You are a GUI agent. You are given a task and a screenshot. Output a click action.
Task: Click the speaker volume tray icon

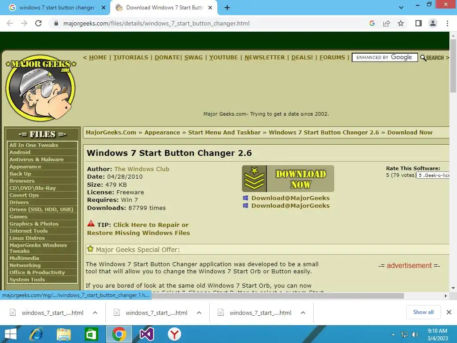click(415, 335)
